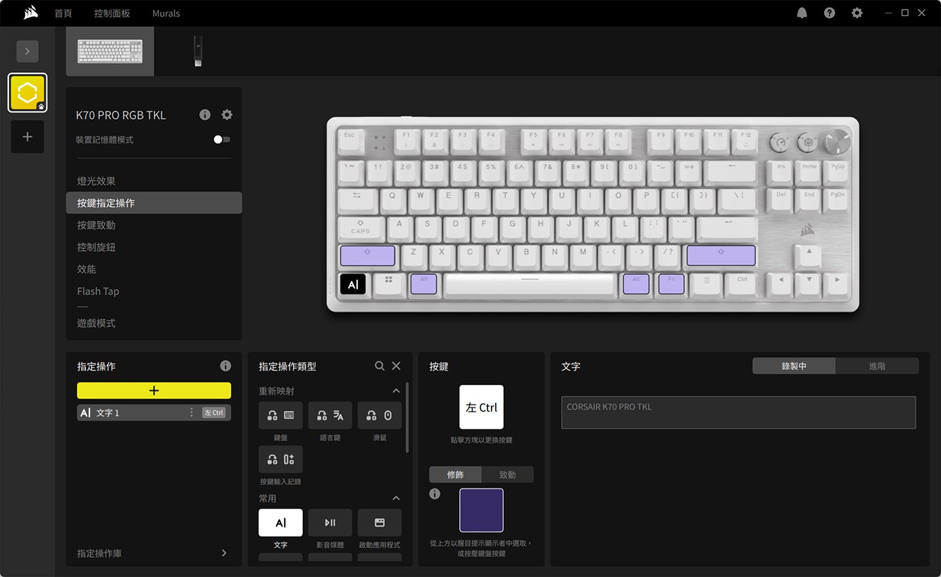Collapse the 常用 group
Image resolution: width=941 pixels, height=577 pixels.
click(x=396, y=498)
